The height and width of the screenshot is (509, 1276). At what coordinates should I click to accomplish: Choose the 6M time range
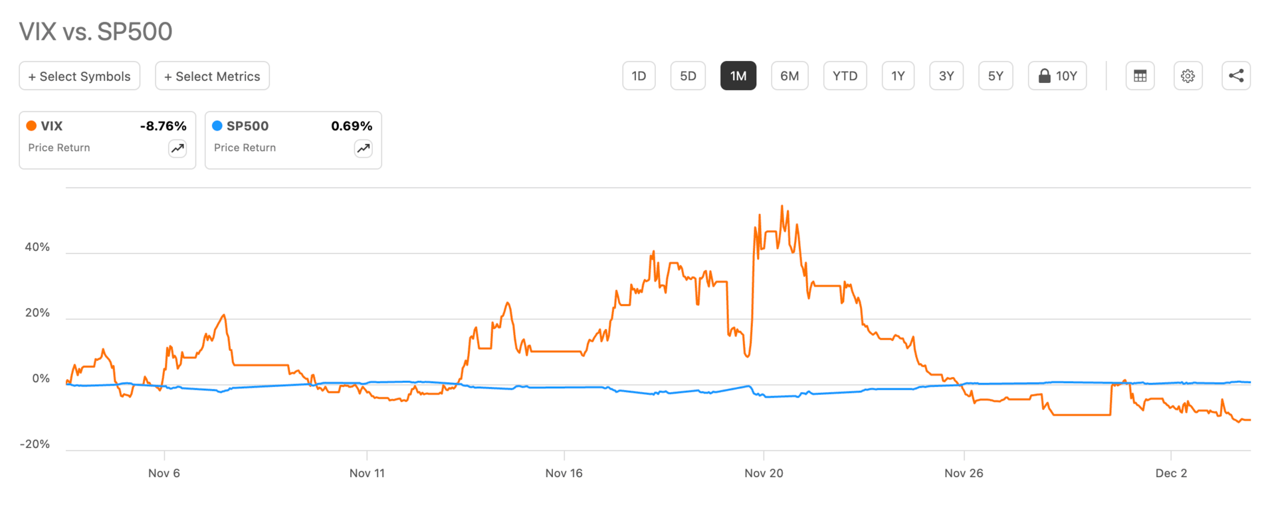click(x=790, y=76)
